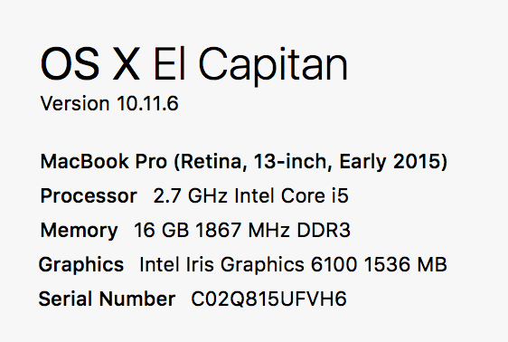
Task: Select the serial number C02Q815UFVH6
Action: (x=268, y=299)
